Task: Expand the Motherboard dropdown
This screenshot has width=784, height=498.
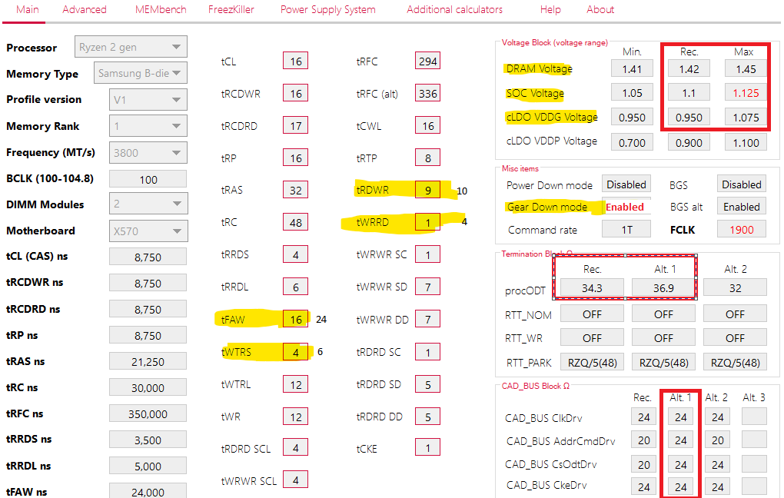Action: tap(148, 231)
